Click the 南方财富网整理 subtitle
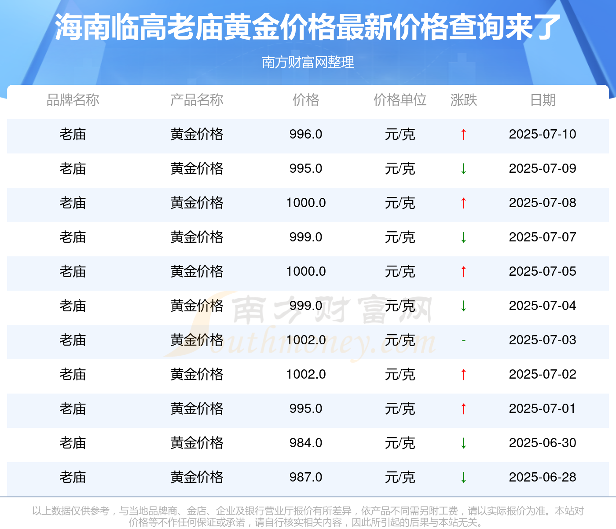616x529 pixels. [x=308, y=62]
